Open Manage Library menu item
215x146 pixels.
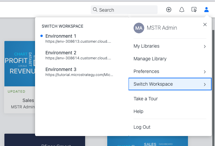(x=150, y=59)
